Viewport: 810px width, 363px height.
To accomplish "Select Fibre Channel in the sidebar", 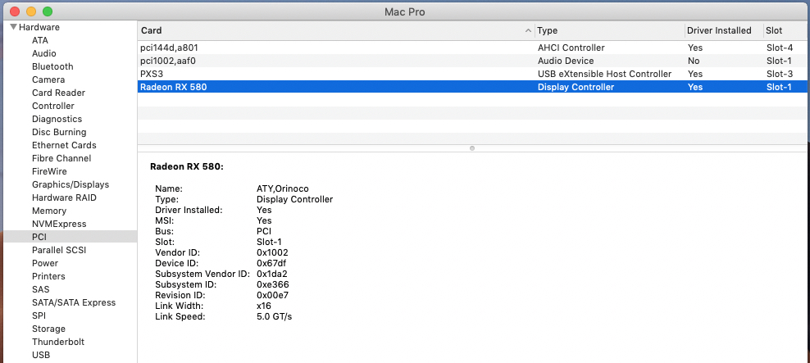I will [61, 158].
